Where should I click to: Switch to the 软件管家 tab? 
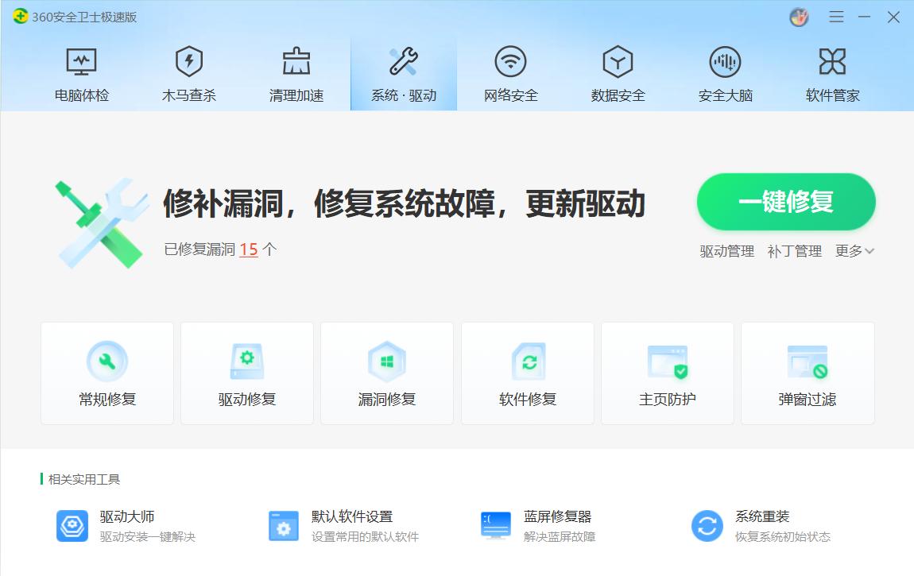pos(832,72)
